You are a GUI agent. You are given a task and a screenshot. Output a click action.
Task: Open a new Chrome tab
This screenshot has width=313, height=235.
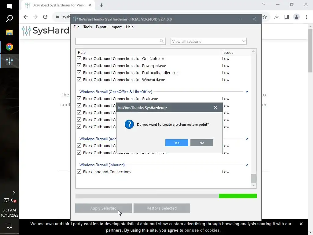[101, 5]
